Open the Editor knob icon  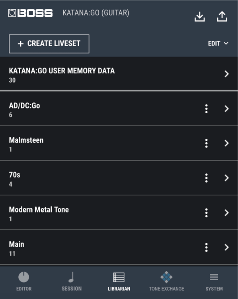coord(23,277)
